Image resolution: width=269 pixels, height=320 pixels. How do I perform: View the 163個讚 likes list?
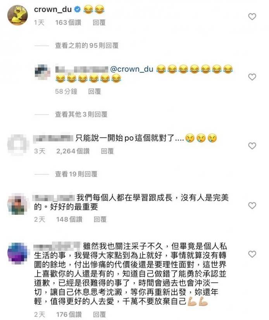click(x=68, y=23)
